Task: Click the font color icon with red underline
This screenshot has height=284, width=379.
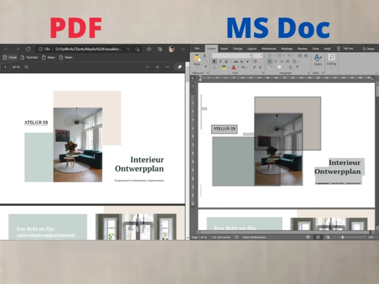Action: pos(233,67)
